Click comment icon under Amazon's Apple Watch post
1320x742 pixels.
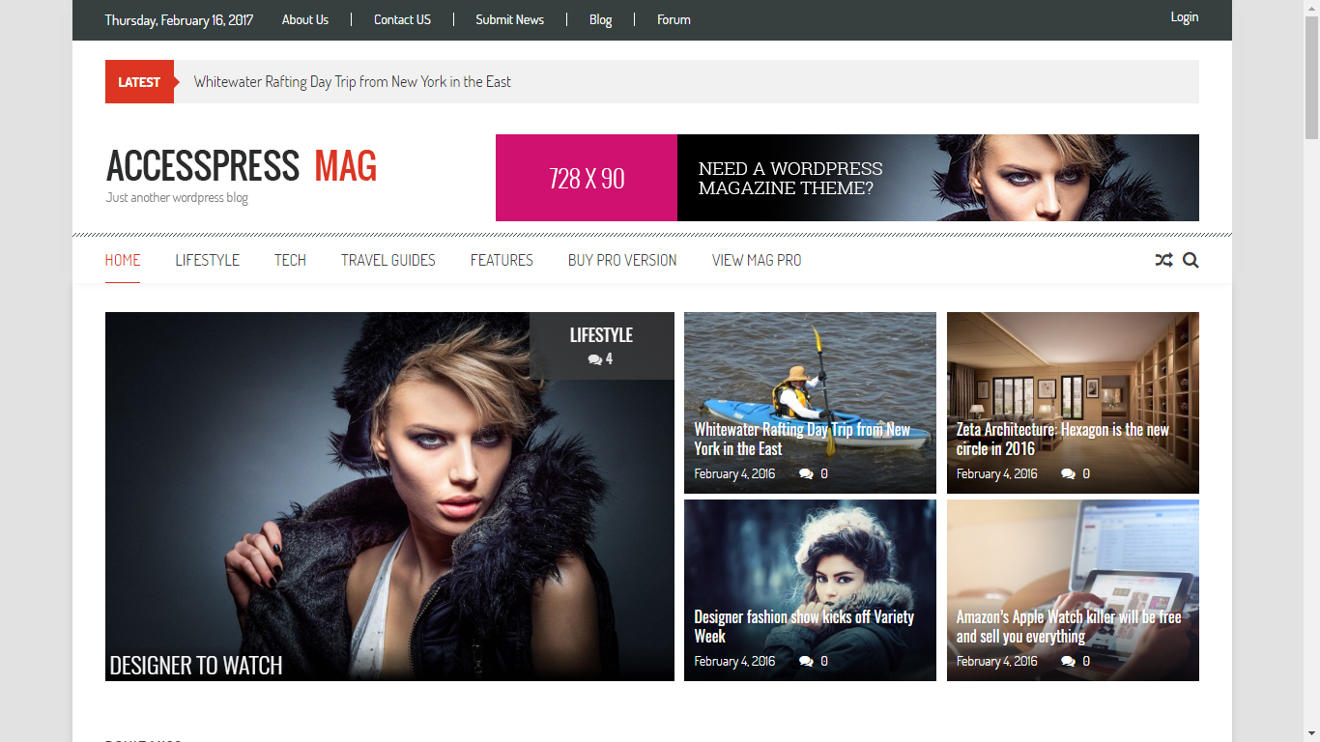pos(1068,661)
